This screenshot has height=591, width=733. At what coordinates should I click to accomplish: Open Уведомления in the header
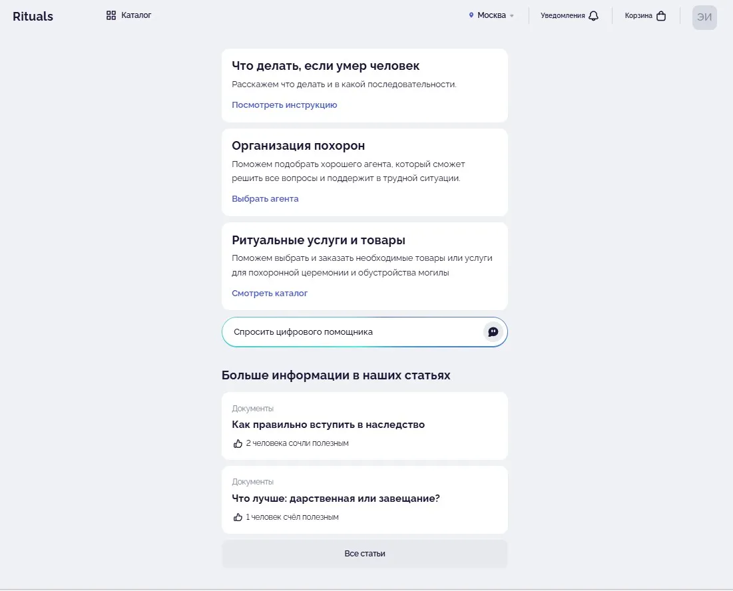click(x=563, y=16)
